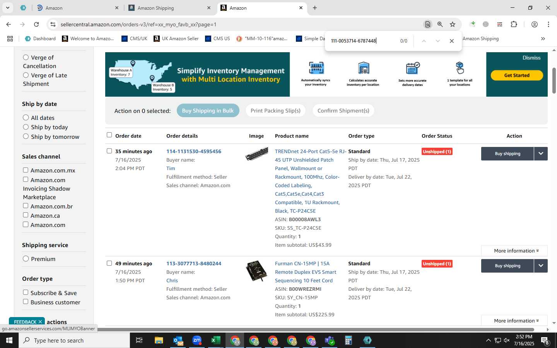Bookmark this page with the star icon
Viewport: 557px width, 348px height.
(453, 24)
